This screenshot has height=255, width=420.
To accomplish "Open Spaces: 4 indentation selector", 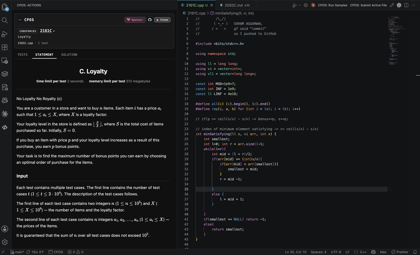I will pyautogui.click(x=319, y=252).
